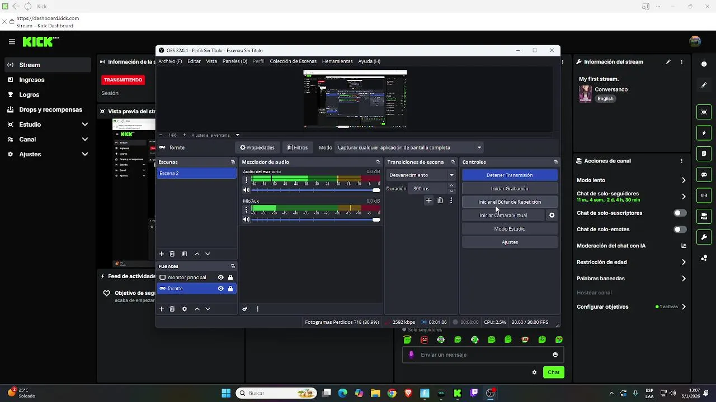Toggle lock on monitor principal source
The height and width of the screenshot is (402, 716).
click(230, 277)
